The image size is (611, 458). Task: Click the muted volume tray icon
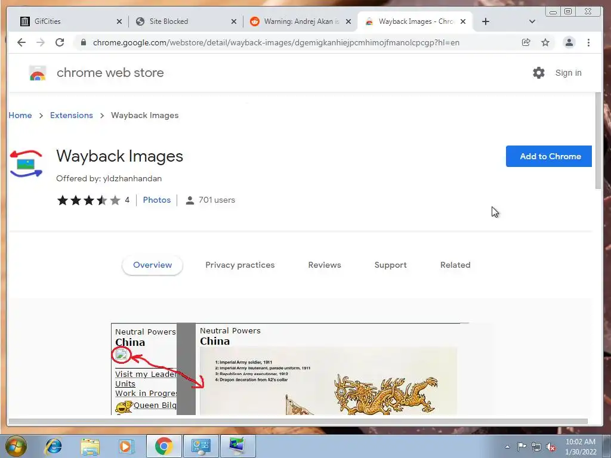click(x=551, y=447)
